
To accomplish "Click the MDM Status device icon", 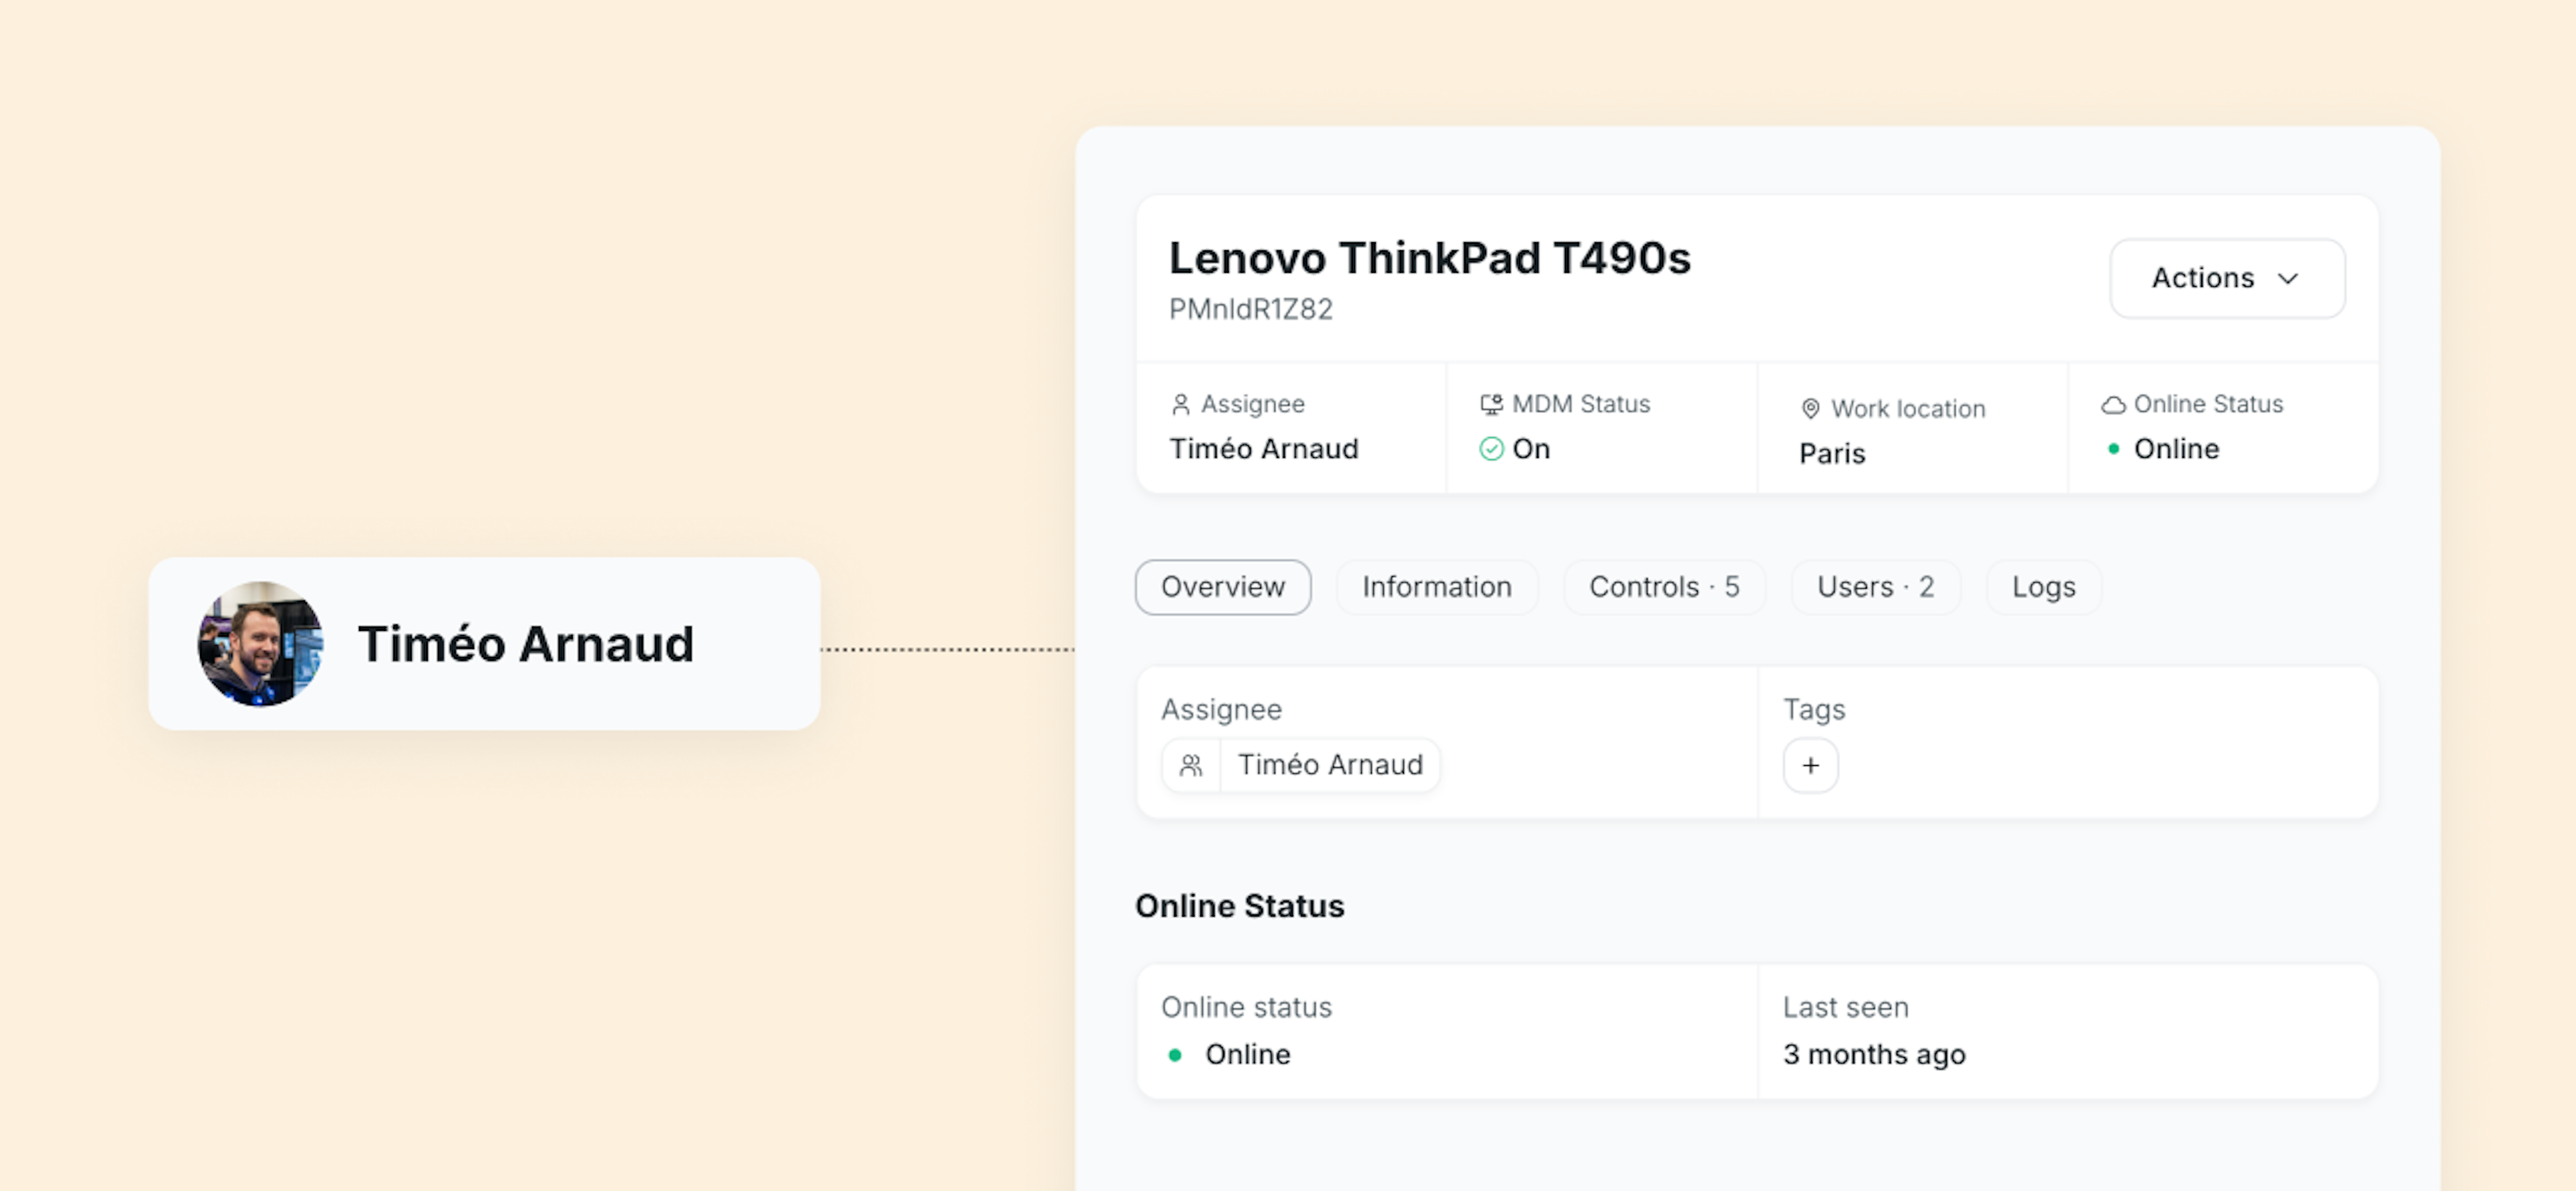I will click(1491, 404).
